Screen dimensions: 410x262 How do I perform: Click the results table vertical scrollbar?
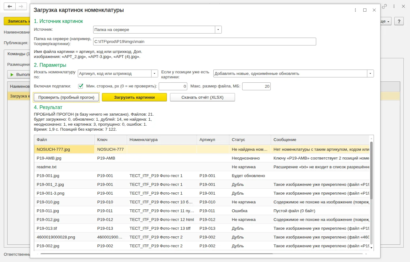click(x=372, y=192)
